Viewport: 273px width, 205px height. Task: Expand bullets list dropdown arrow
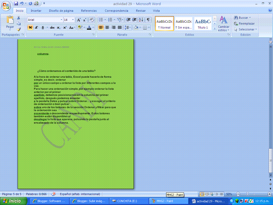pyautogui.click(x=105, y=20)
